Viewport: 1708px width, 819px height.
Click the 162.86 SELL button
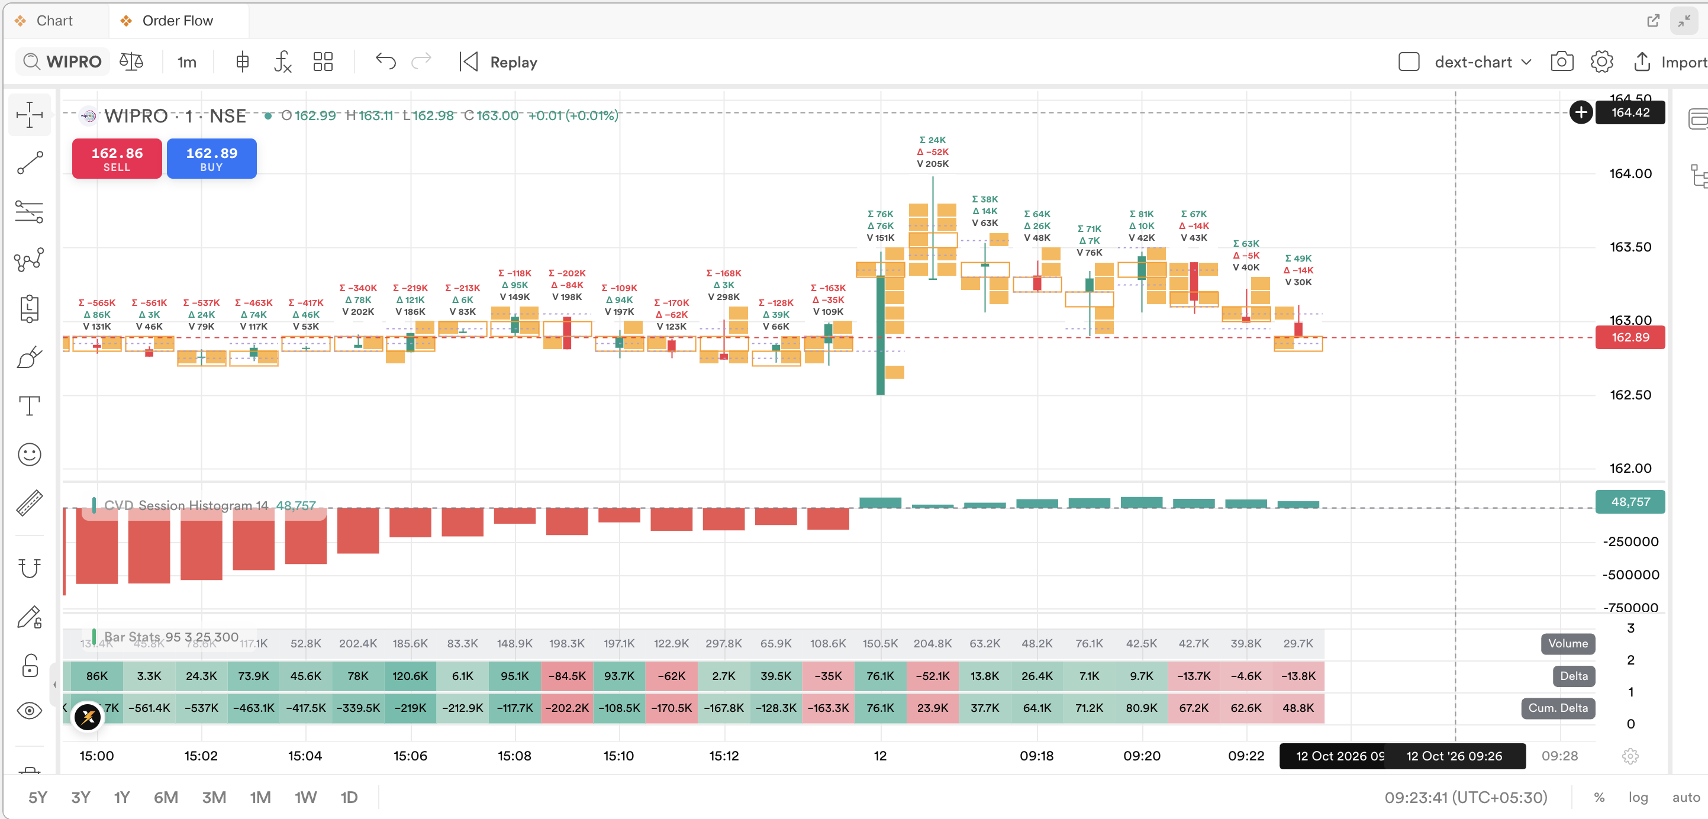117,159
